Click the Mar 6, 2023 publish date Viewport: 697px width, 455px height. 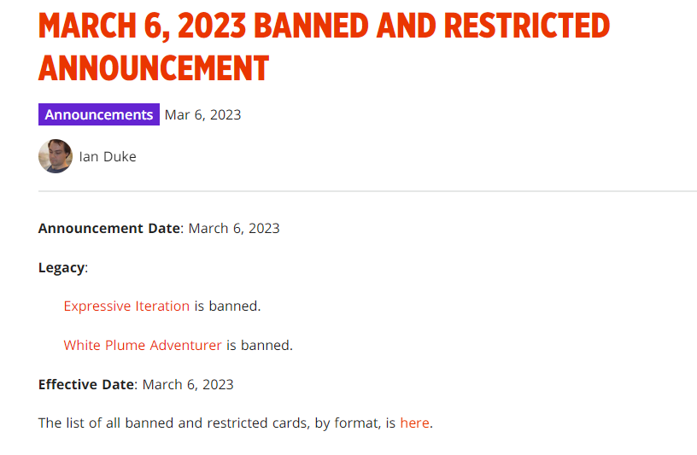(x=202, y=114)
